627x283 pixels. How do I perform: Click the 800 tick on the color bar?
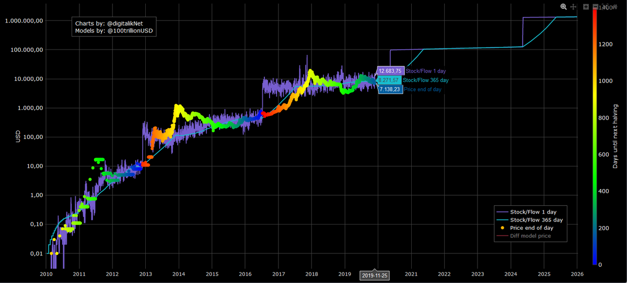(x=604, y=118)
